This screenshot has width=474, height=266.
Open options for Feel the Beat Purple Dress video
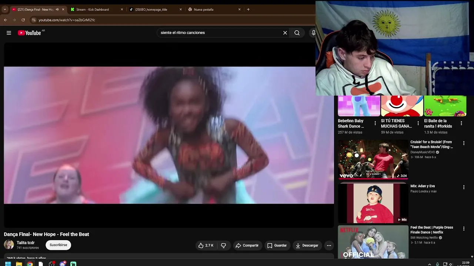[x=464, y=229]
